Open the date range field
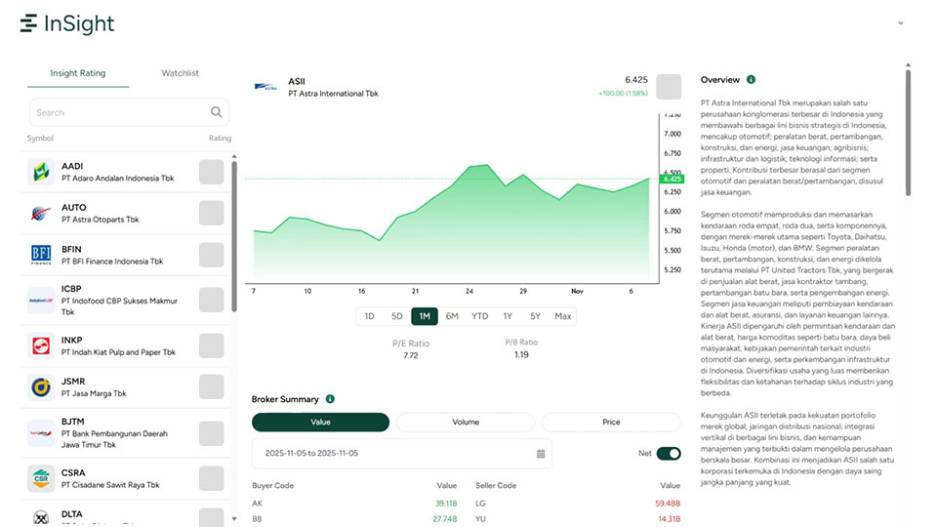937x527 pixels. coord(390,454)
